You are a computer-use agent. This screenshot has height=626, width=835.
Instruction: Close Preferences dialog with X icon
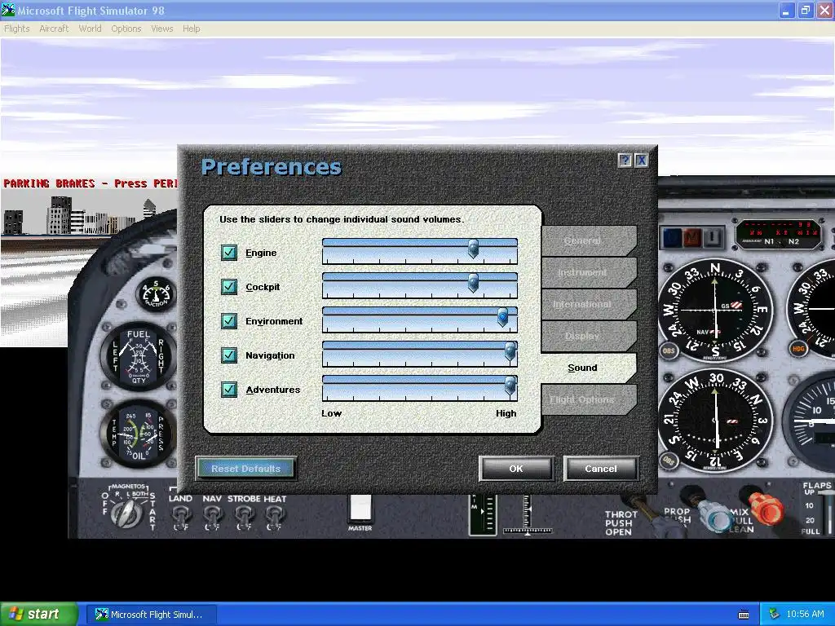click(642, 161)
